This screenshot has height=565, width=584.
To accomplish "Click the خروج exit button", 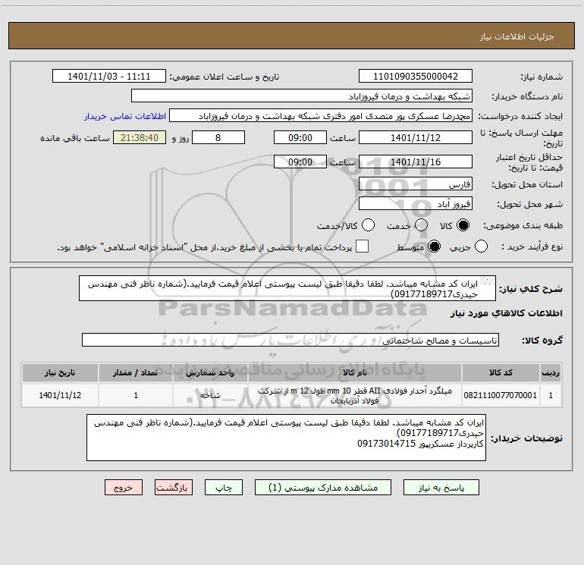I will (124, 488).
